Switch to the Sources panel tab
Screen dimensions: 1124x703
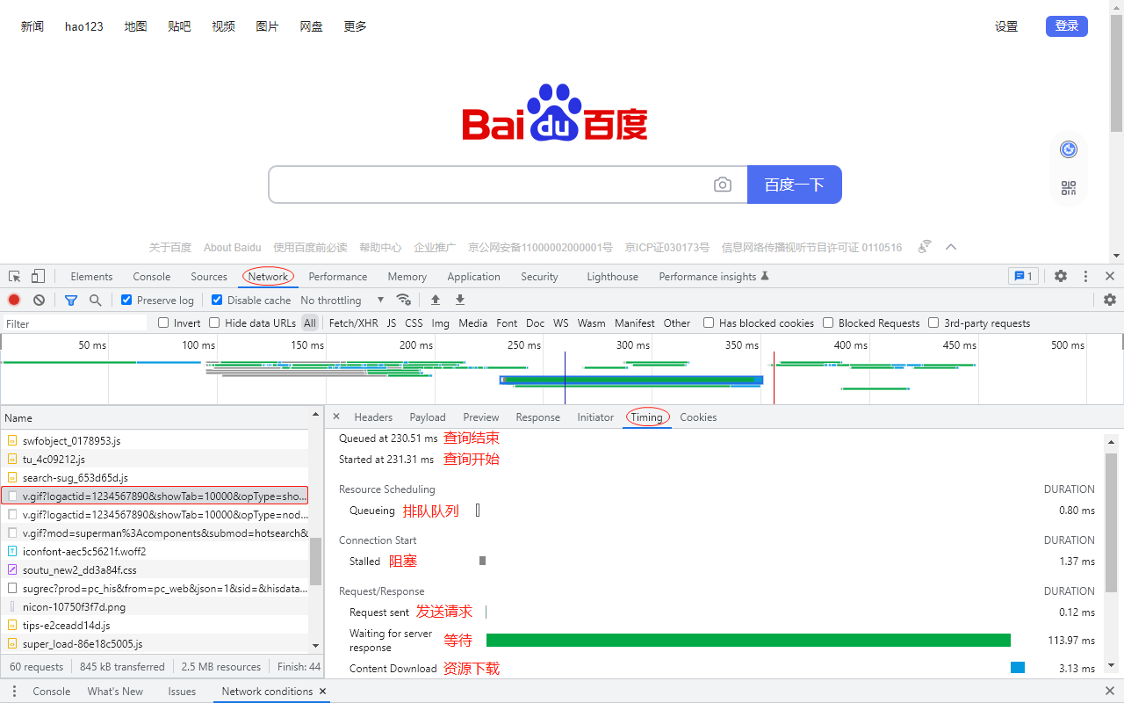[x=209, y=276]
